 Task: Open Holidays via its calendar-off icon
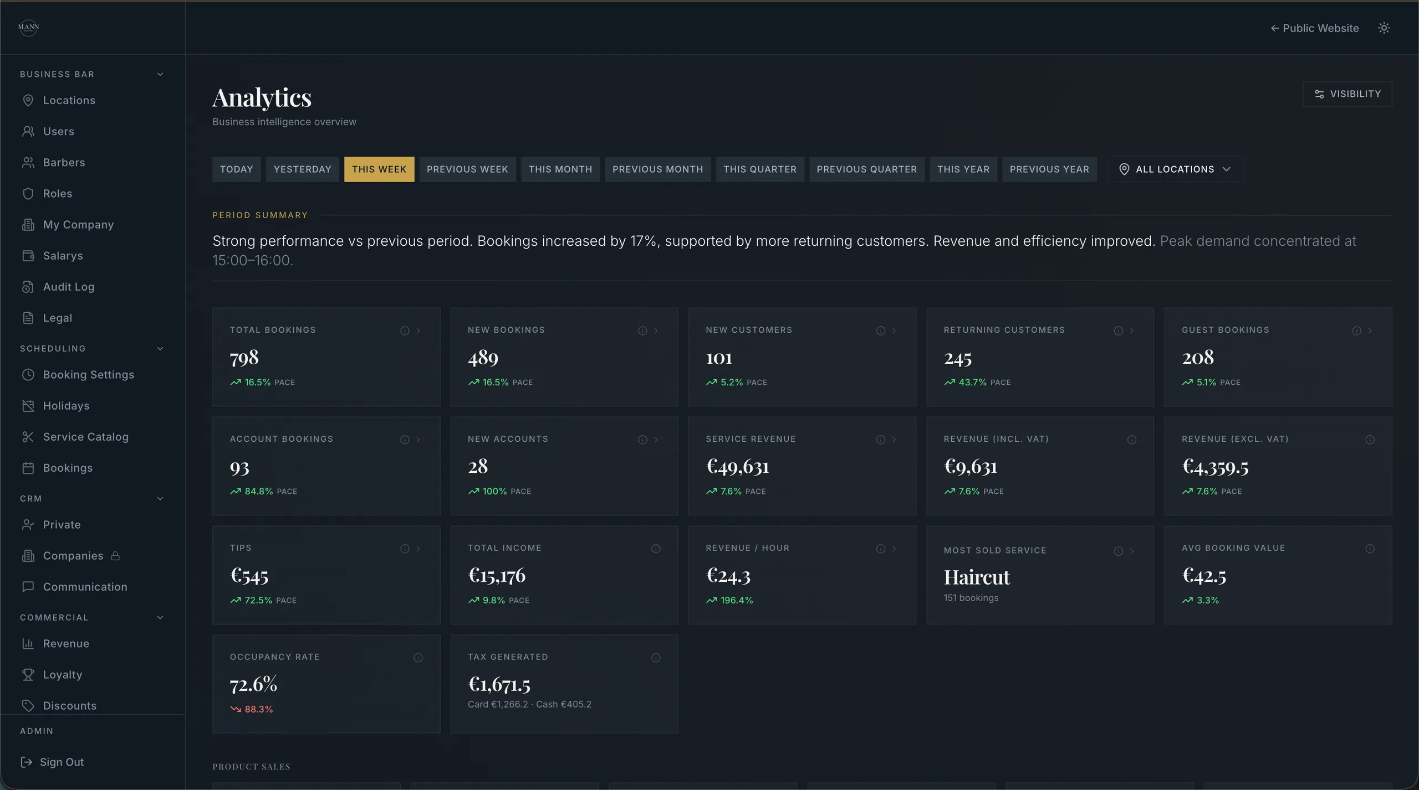(x=28, y=406)
